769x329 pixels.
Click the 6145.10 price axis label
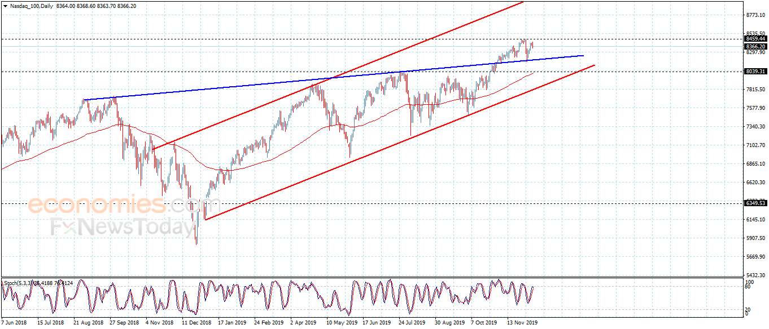(755, 220)
